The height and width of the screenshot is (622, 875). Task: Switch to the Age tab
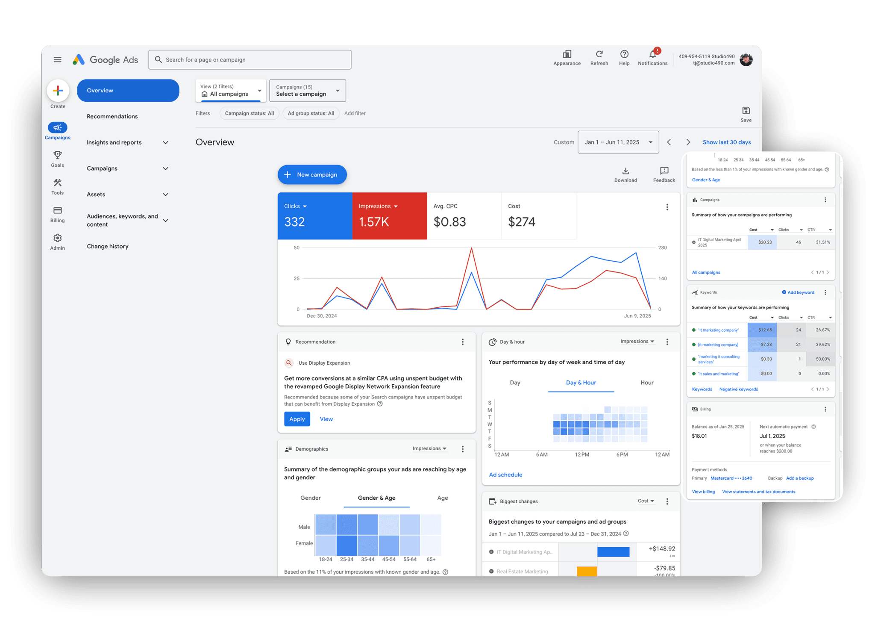pyautogui.click(x=442, y=498)
